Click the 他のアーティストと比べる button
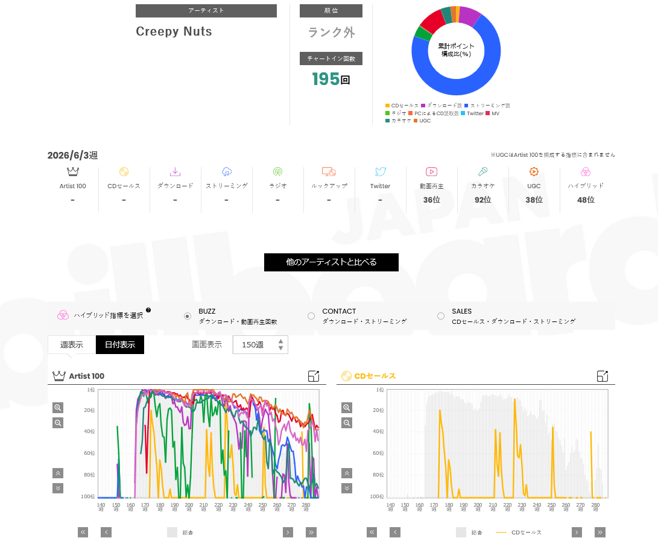 point(331,262)
